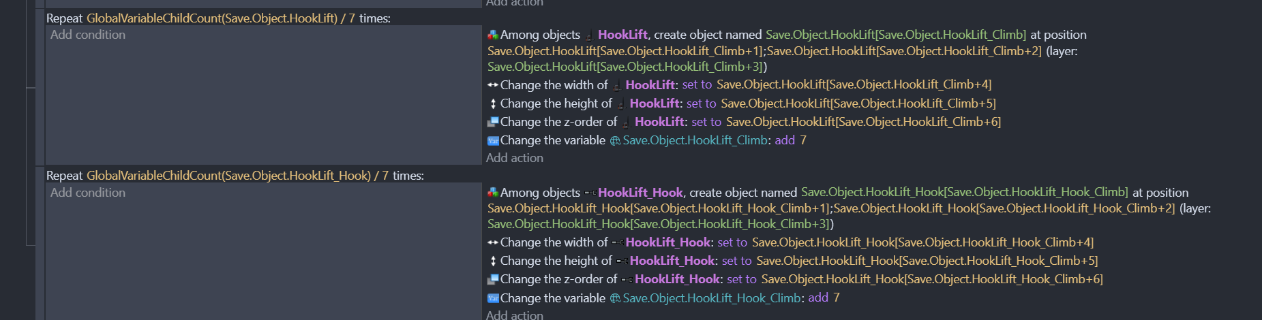Click the height icon of the HookLift action
Image resolution: width=1262 pixels, height=320 pixels.
493,103
